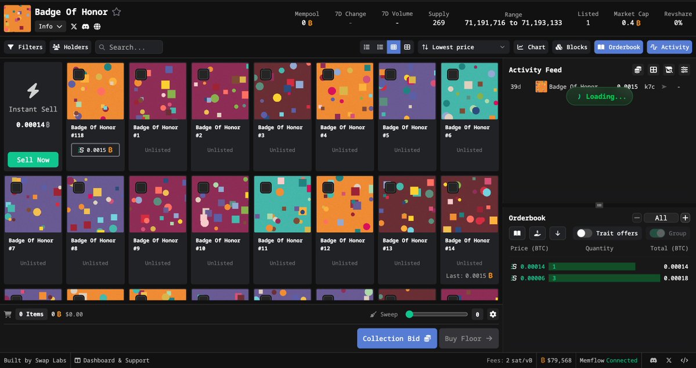Screen dimensions: 696x368
Task: Click the All grouping selector in Orderbook
Action: pyautogui.click(x=661, y=218)
